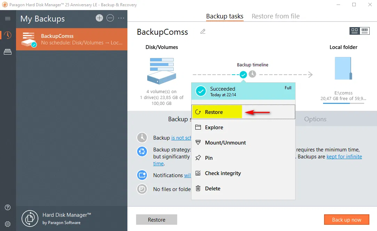Click the 'Today at 22:14' timestamp
The height and width of the screenshot is (231, 377).
[x=223, y=95]
